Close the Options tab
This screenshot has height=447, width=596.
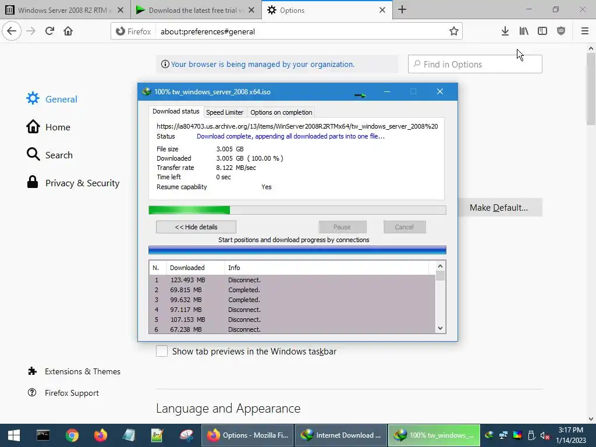pyautogui.click(x=382, y=10)
